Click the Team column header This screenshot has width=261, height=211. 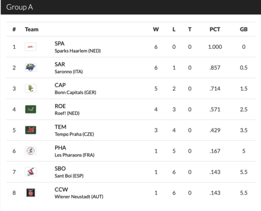coord(31,29)
